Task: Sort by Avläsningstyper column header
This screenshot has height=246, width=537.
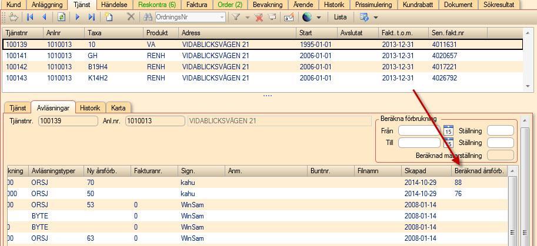Action: tap(55, 171)
